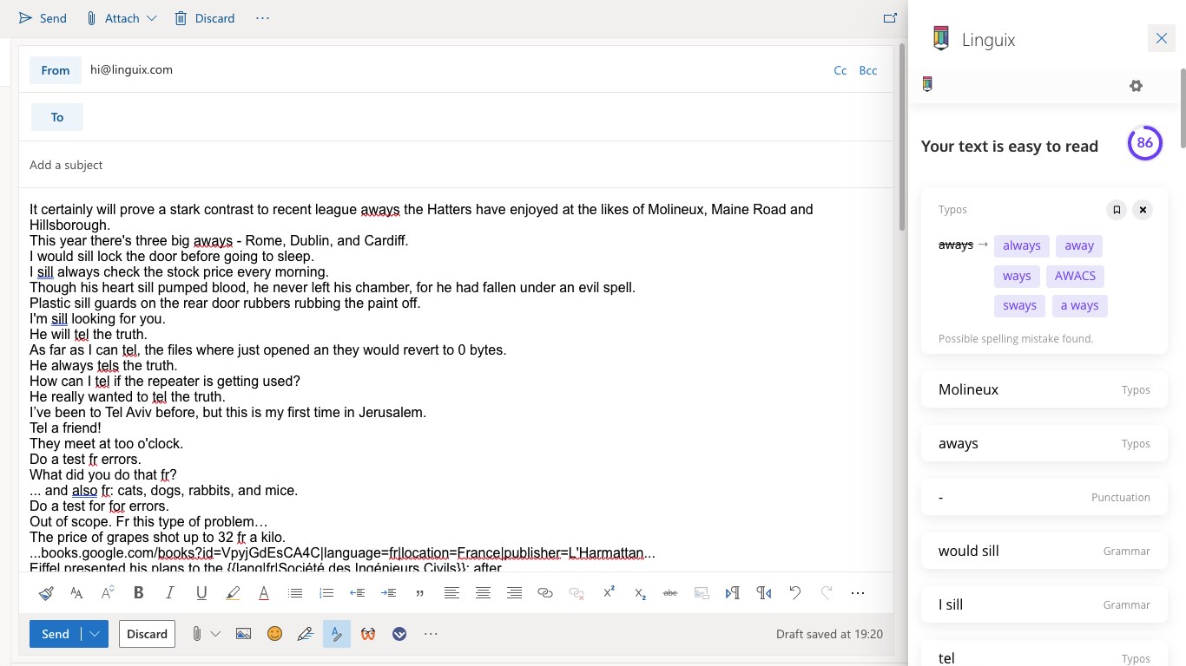Click the bottom paperclip attach icon
1186x666 pixels.
[x=197, y=634]
